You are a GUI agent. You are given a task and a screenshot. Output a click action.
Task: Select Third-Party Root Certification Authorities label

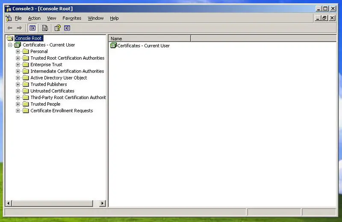[68, 97]
